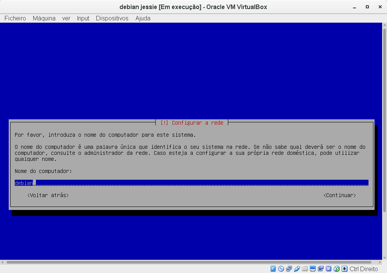387x273 pixels.
Task: Open the Ficheiro menu
Action: [15, 18]
